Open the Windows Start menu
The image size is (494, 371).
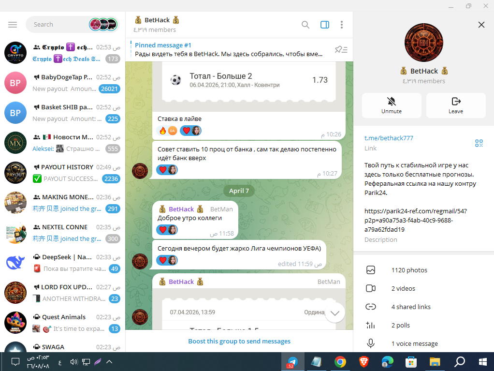point(483,362)
